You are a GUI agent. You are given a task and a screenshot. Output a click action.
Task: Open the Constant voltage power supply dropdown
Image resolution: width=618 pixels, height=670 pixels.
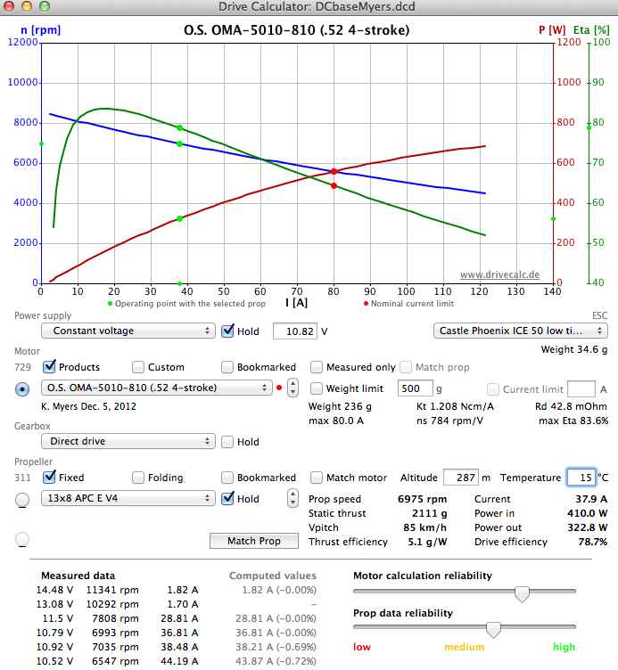click(x=128, y=331)
